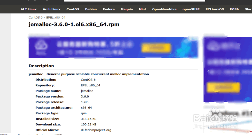Select CentOS in the distribution bar
Screen dimensions: 252x135
(73, 9)
